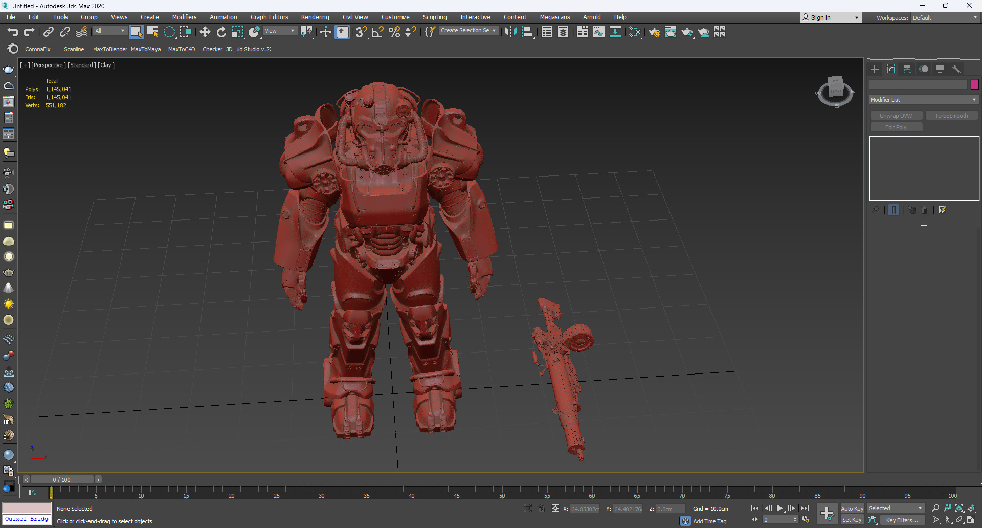
Task: Choose the circular selection region icon
Action: click(x=169, y=32)
